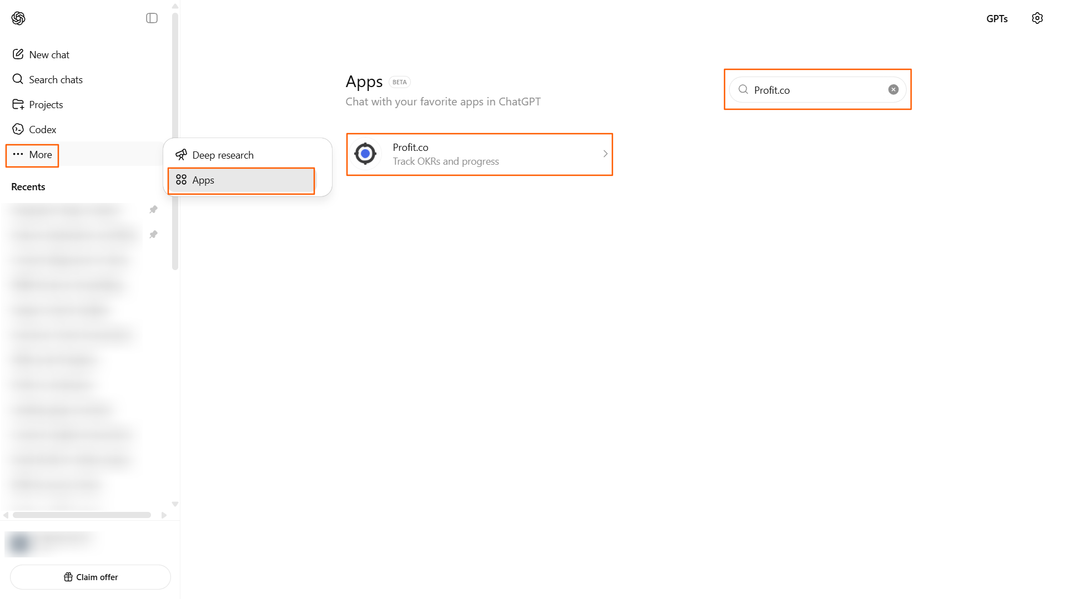The height and width of the screenshot is (599, 1066).
Task: Select Apps from the More popup
Action: tap(242, 180)
